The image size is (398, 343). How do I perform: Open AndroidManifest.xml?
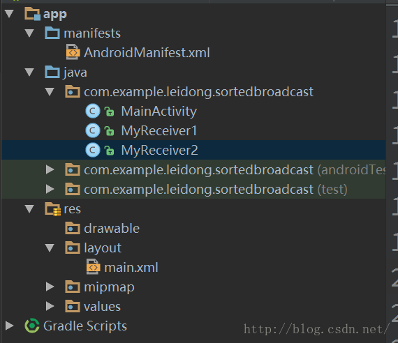[147, 53]
